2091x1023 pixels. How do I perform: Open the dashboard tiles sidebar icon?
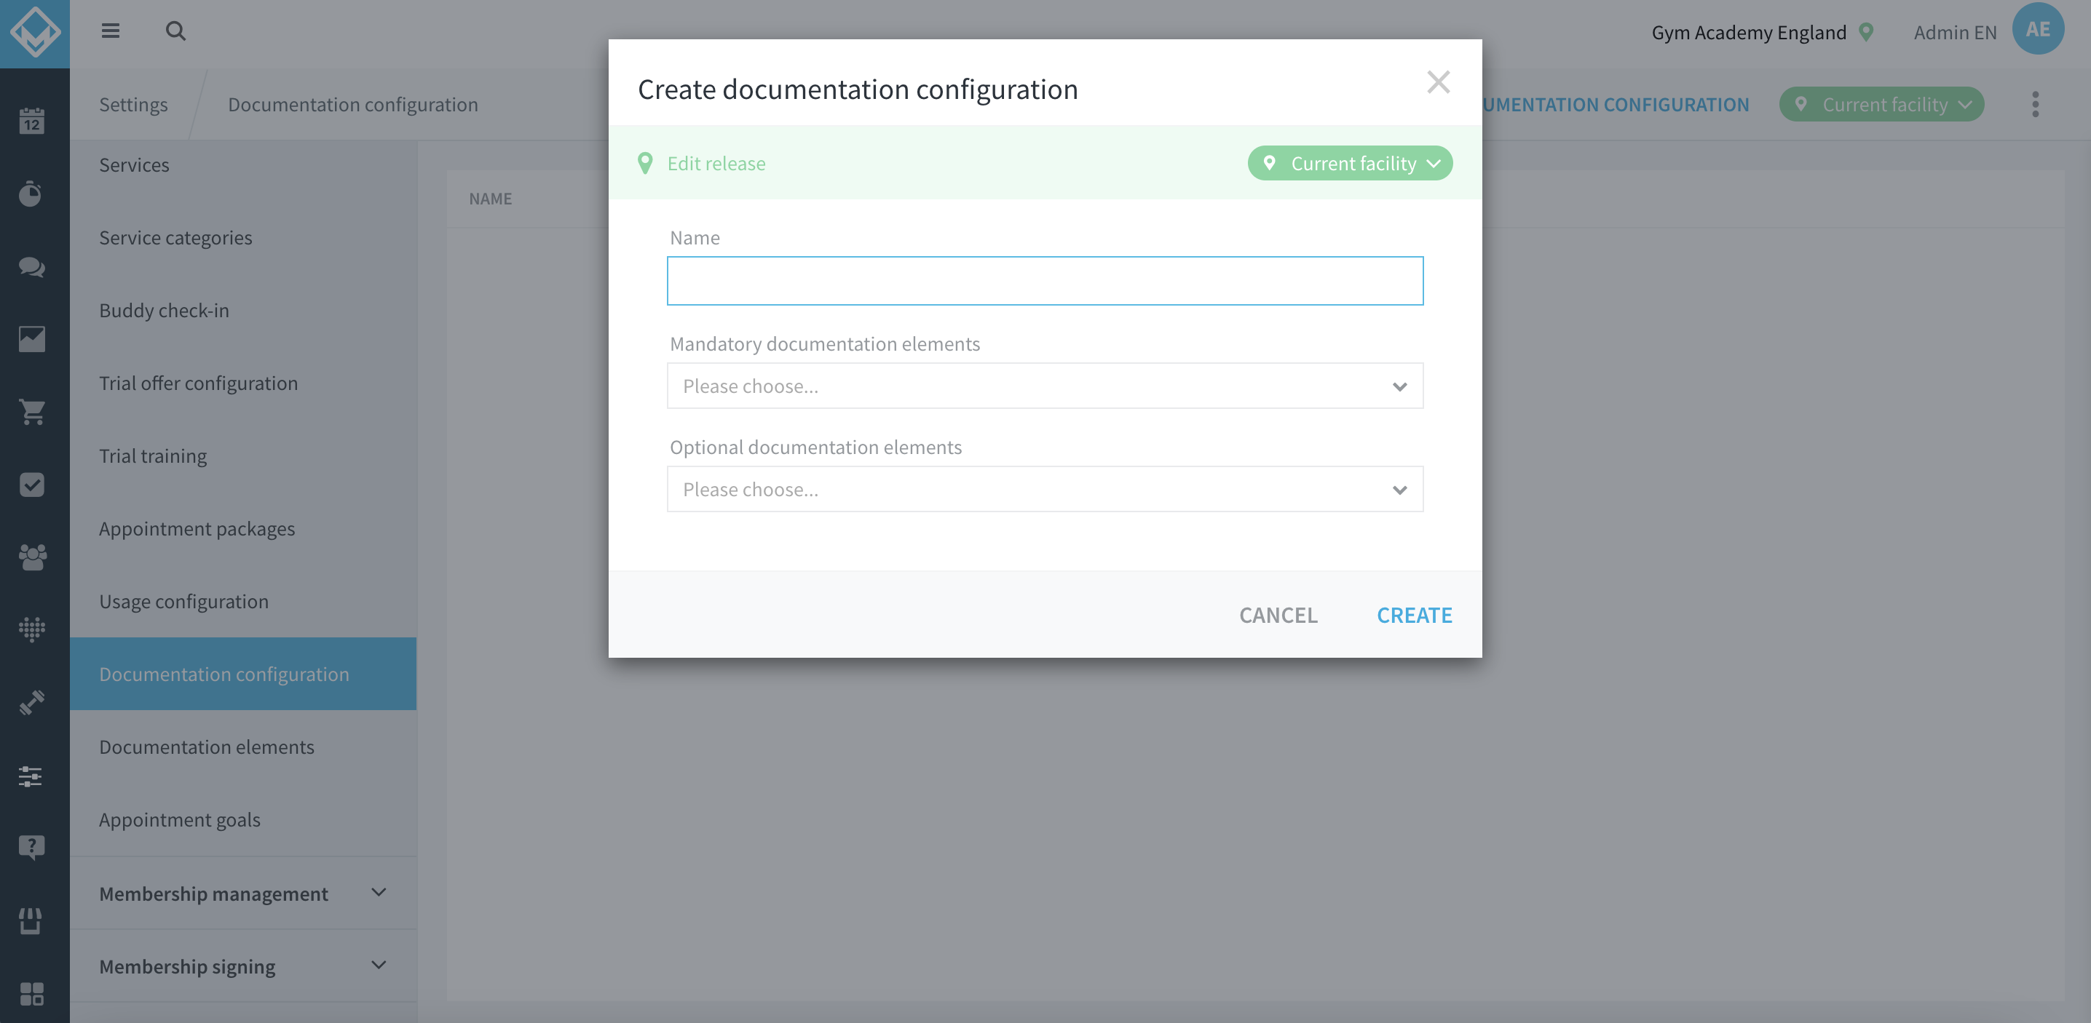click(x=31, y=994)
